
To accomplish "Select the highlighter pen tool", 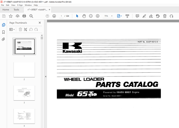I will tap(144, 16).
